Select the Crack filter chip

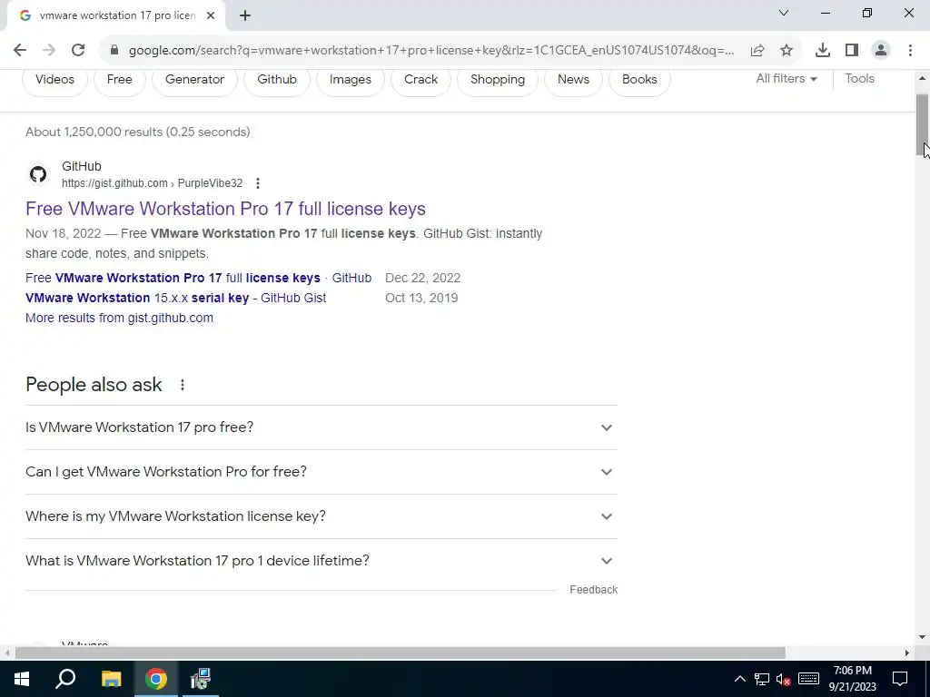[421, 80]
